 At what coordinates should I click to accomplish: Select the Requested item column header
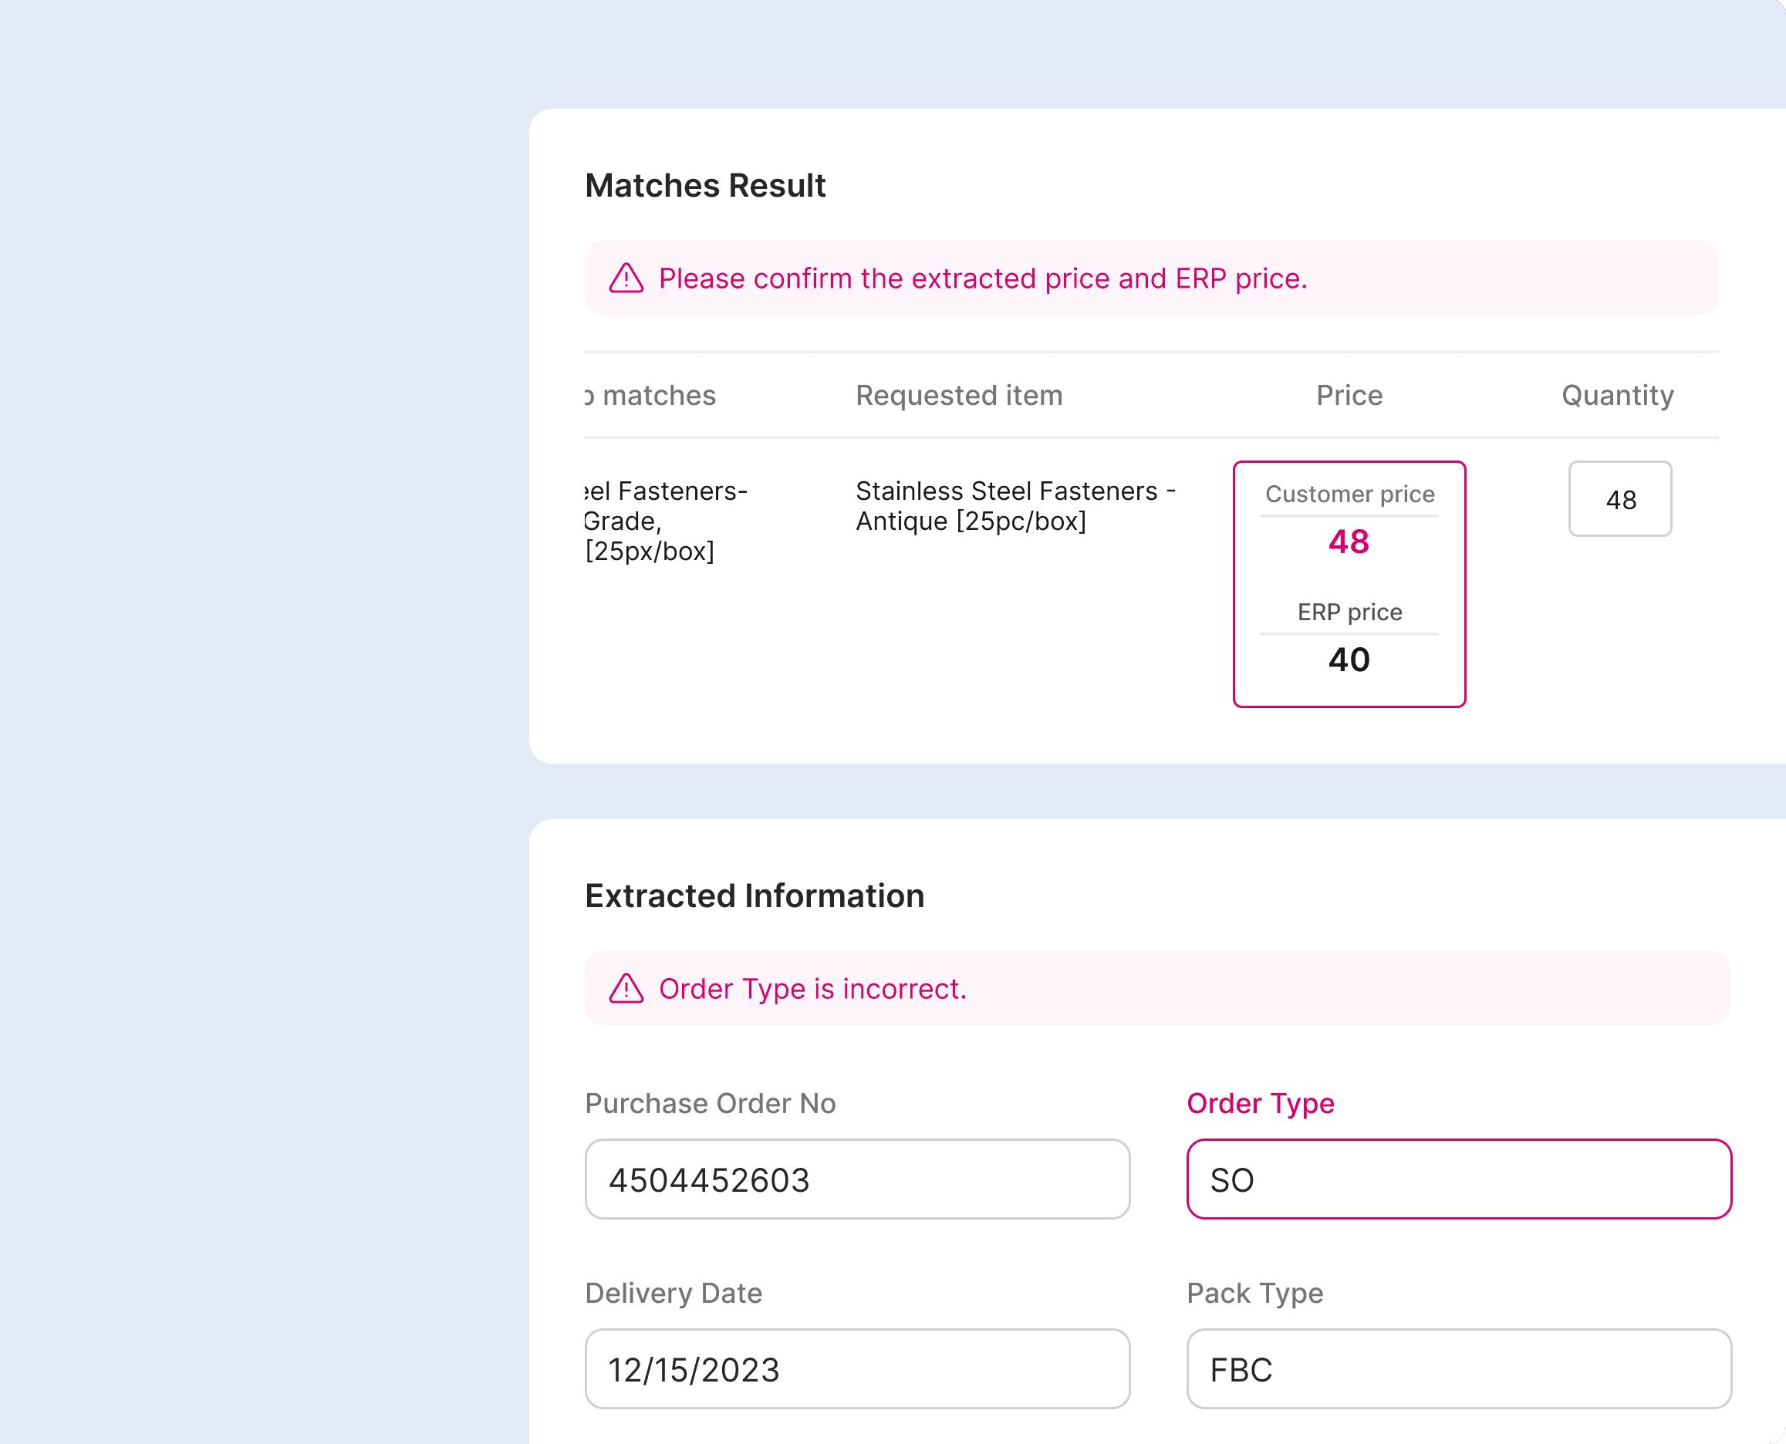tap(958, 396)
